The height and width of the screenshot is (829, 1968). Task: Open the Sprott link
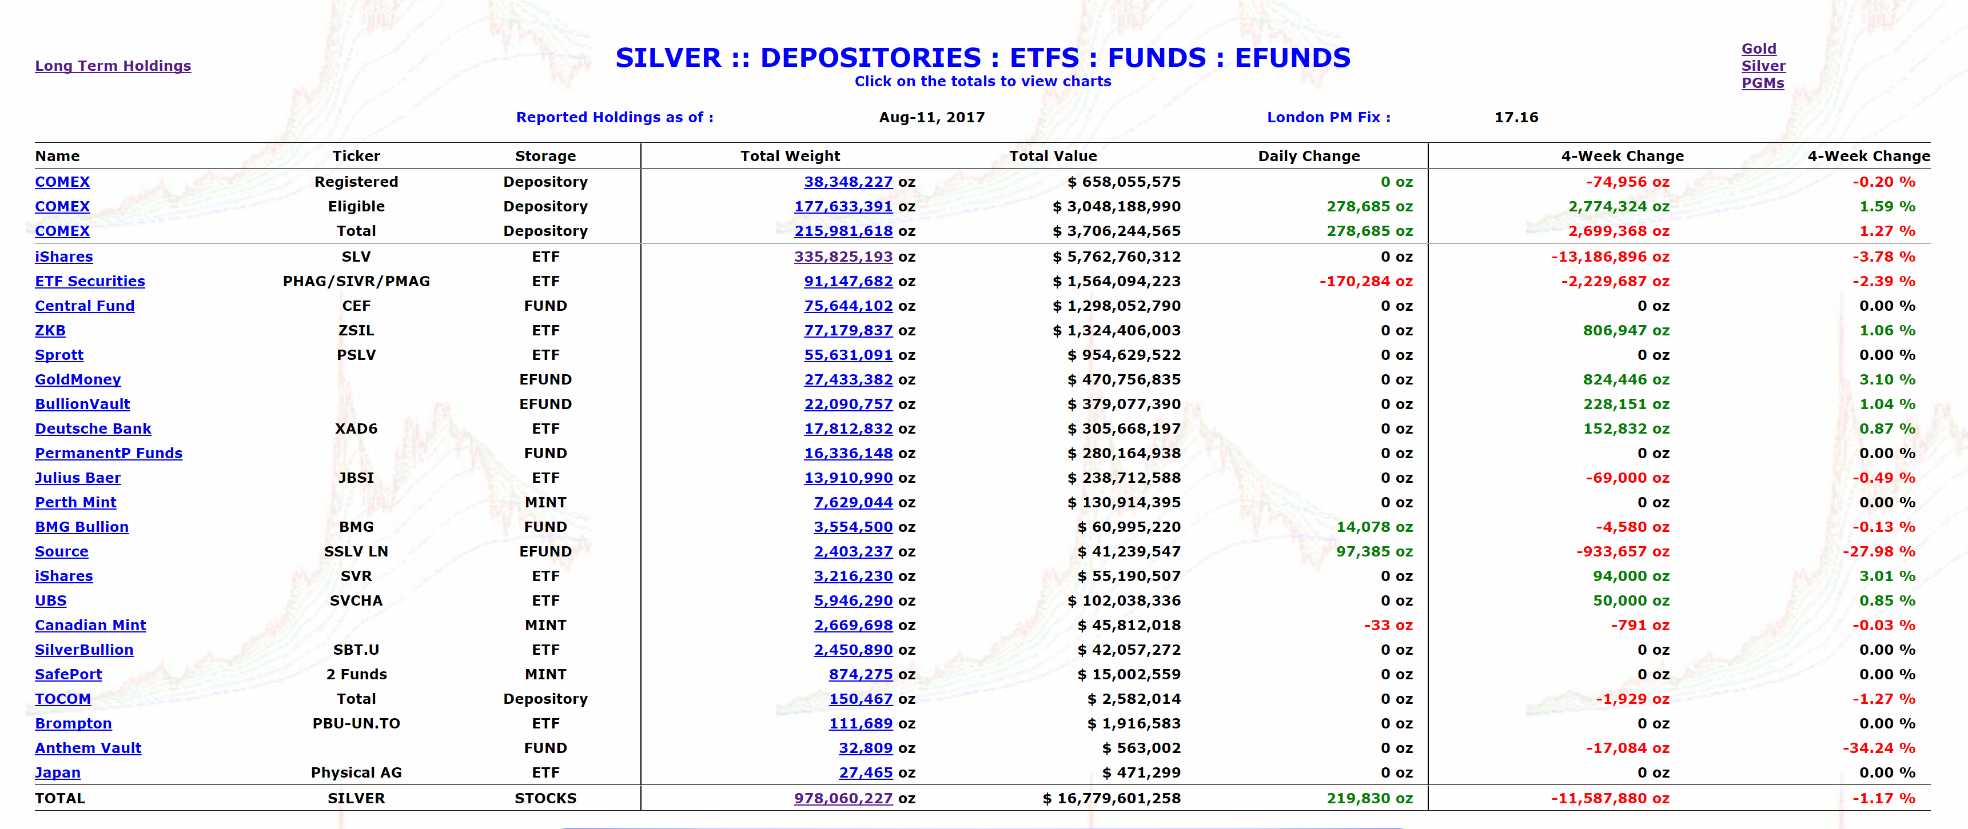(59, 355)
